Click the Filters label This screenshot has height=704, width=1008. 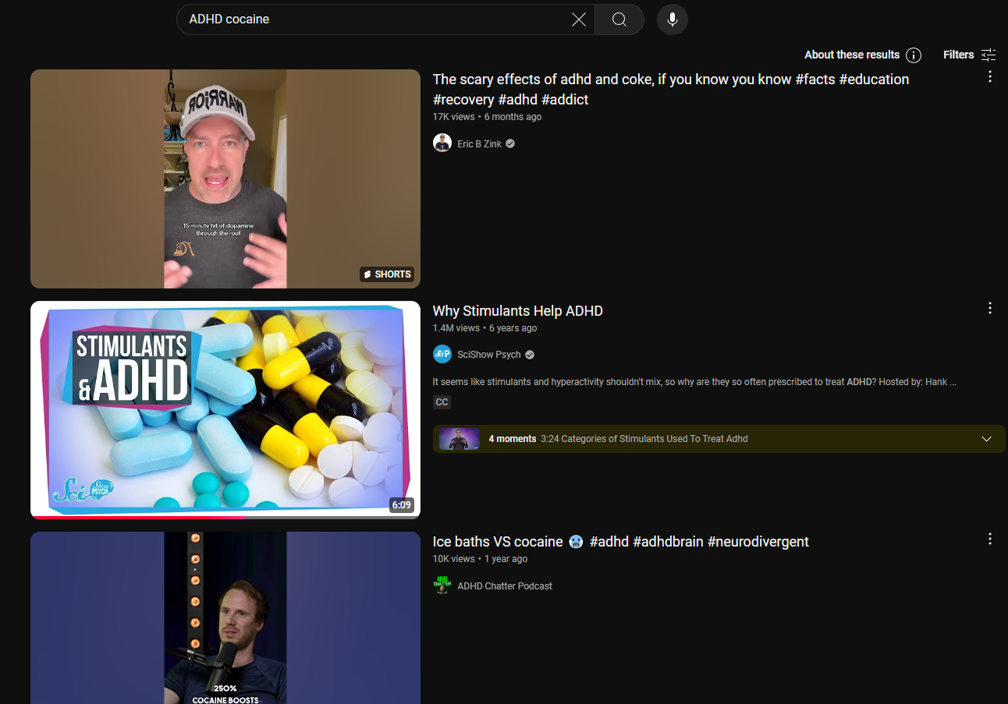[x=958, y=55]
